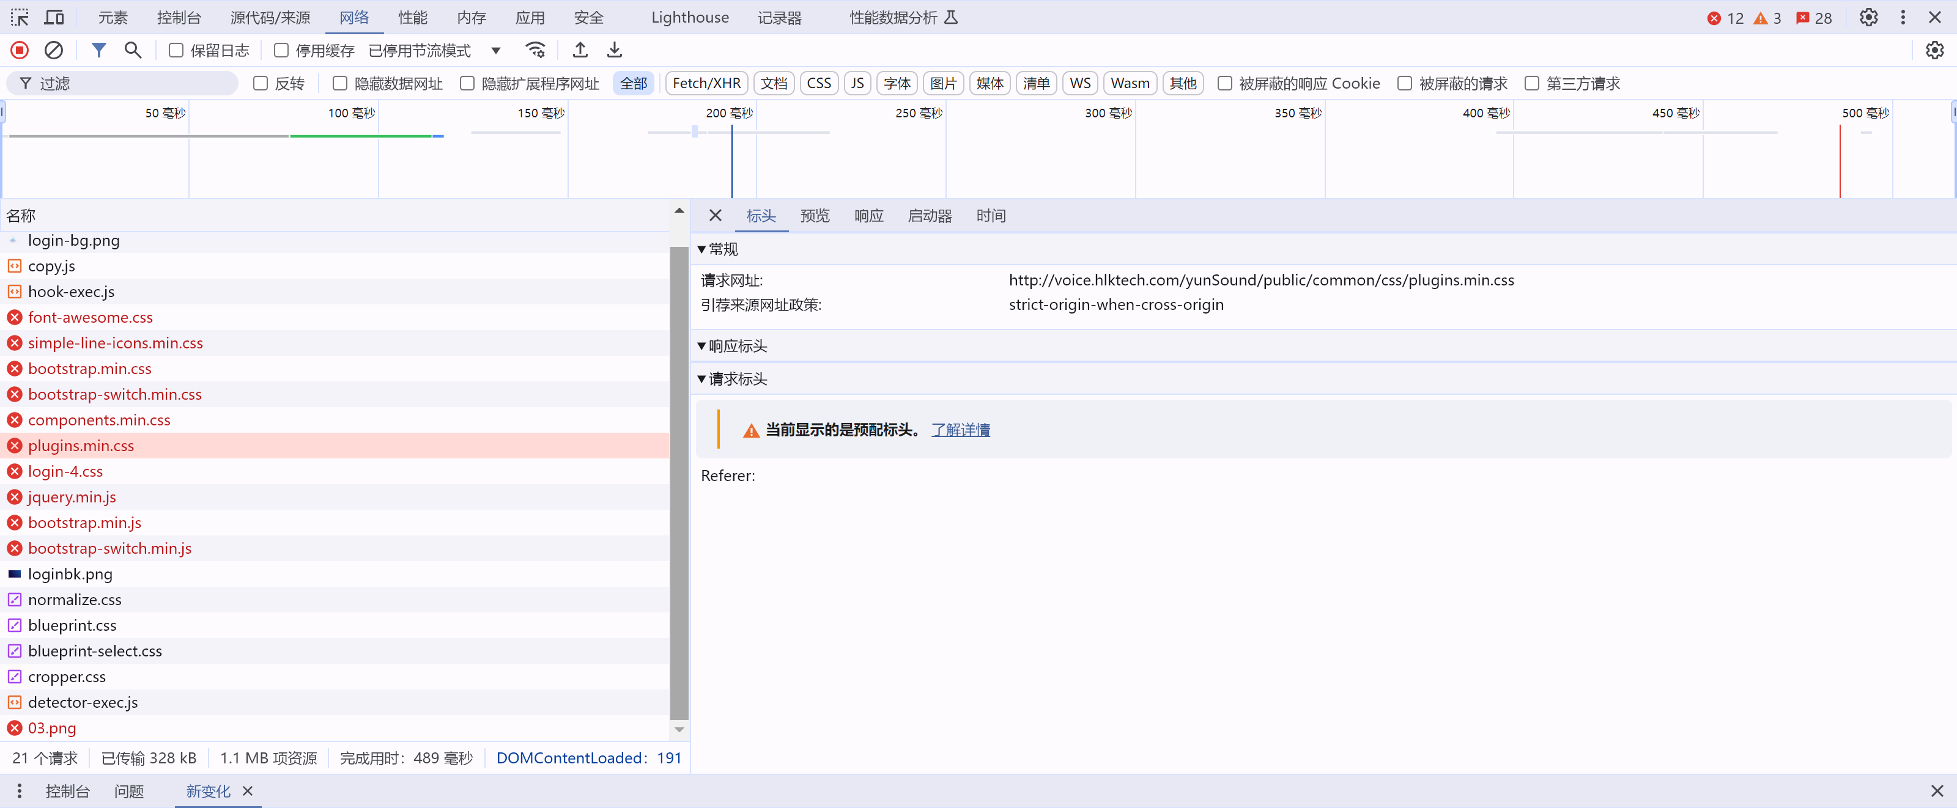Open 响应 tab in request details
Viewport: 1957px width, 808px height.
[x=868, y=216]
